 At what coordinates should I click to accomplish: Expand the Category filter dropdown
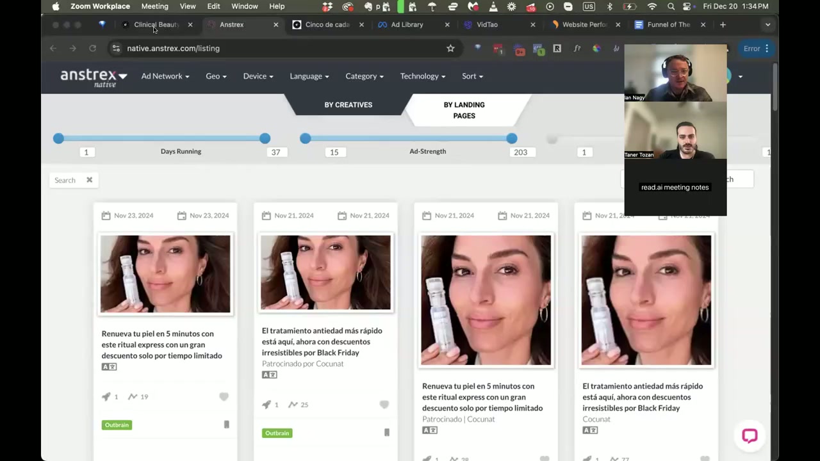tap(365, 76)
